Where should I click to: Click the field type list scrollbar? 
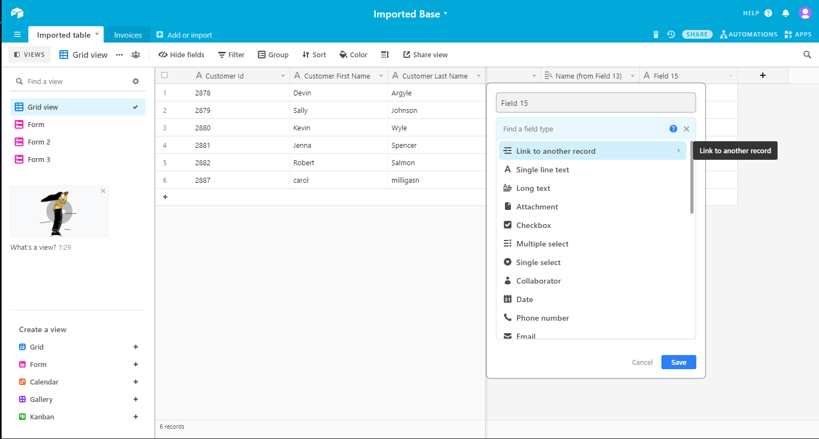pos(692,177)
